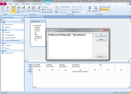Image resolution: width=131 pixels, height=94 pixels.
Task: Close the CustomerHomePhoneSQ query tab
Action: coord(130,17)
